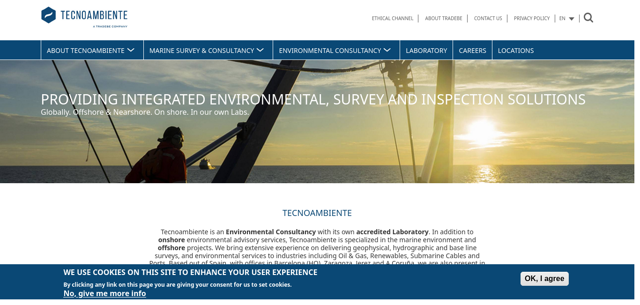Click the Tecnoambiente logo

coord(84,17)
